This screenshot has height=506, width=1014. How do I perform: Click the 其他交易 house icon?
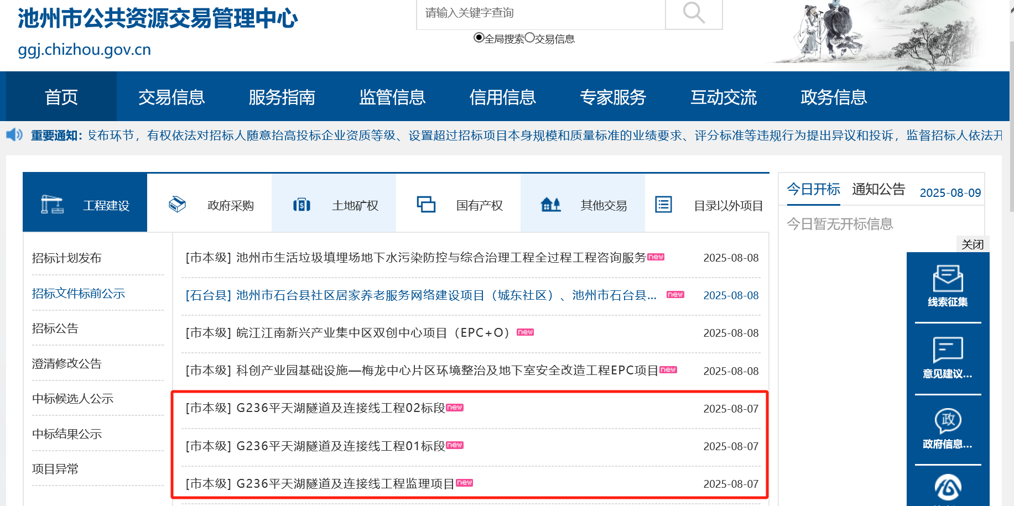pyautogui.click(x=550, y=205)
